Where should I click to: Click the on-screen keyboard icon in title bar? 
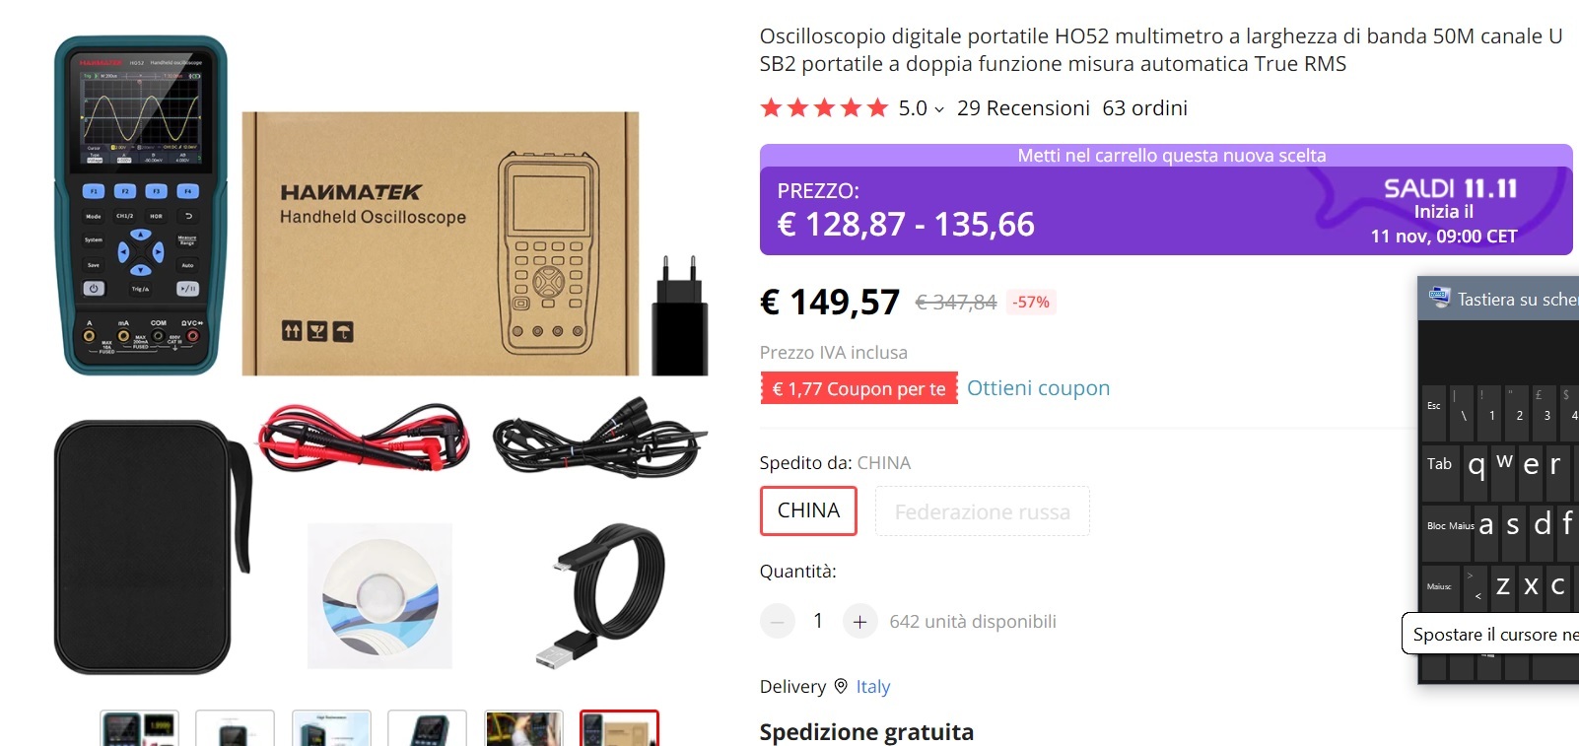pyautogui.click(x=1439, y=298)
